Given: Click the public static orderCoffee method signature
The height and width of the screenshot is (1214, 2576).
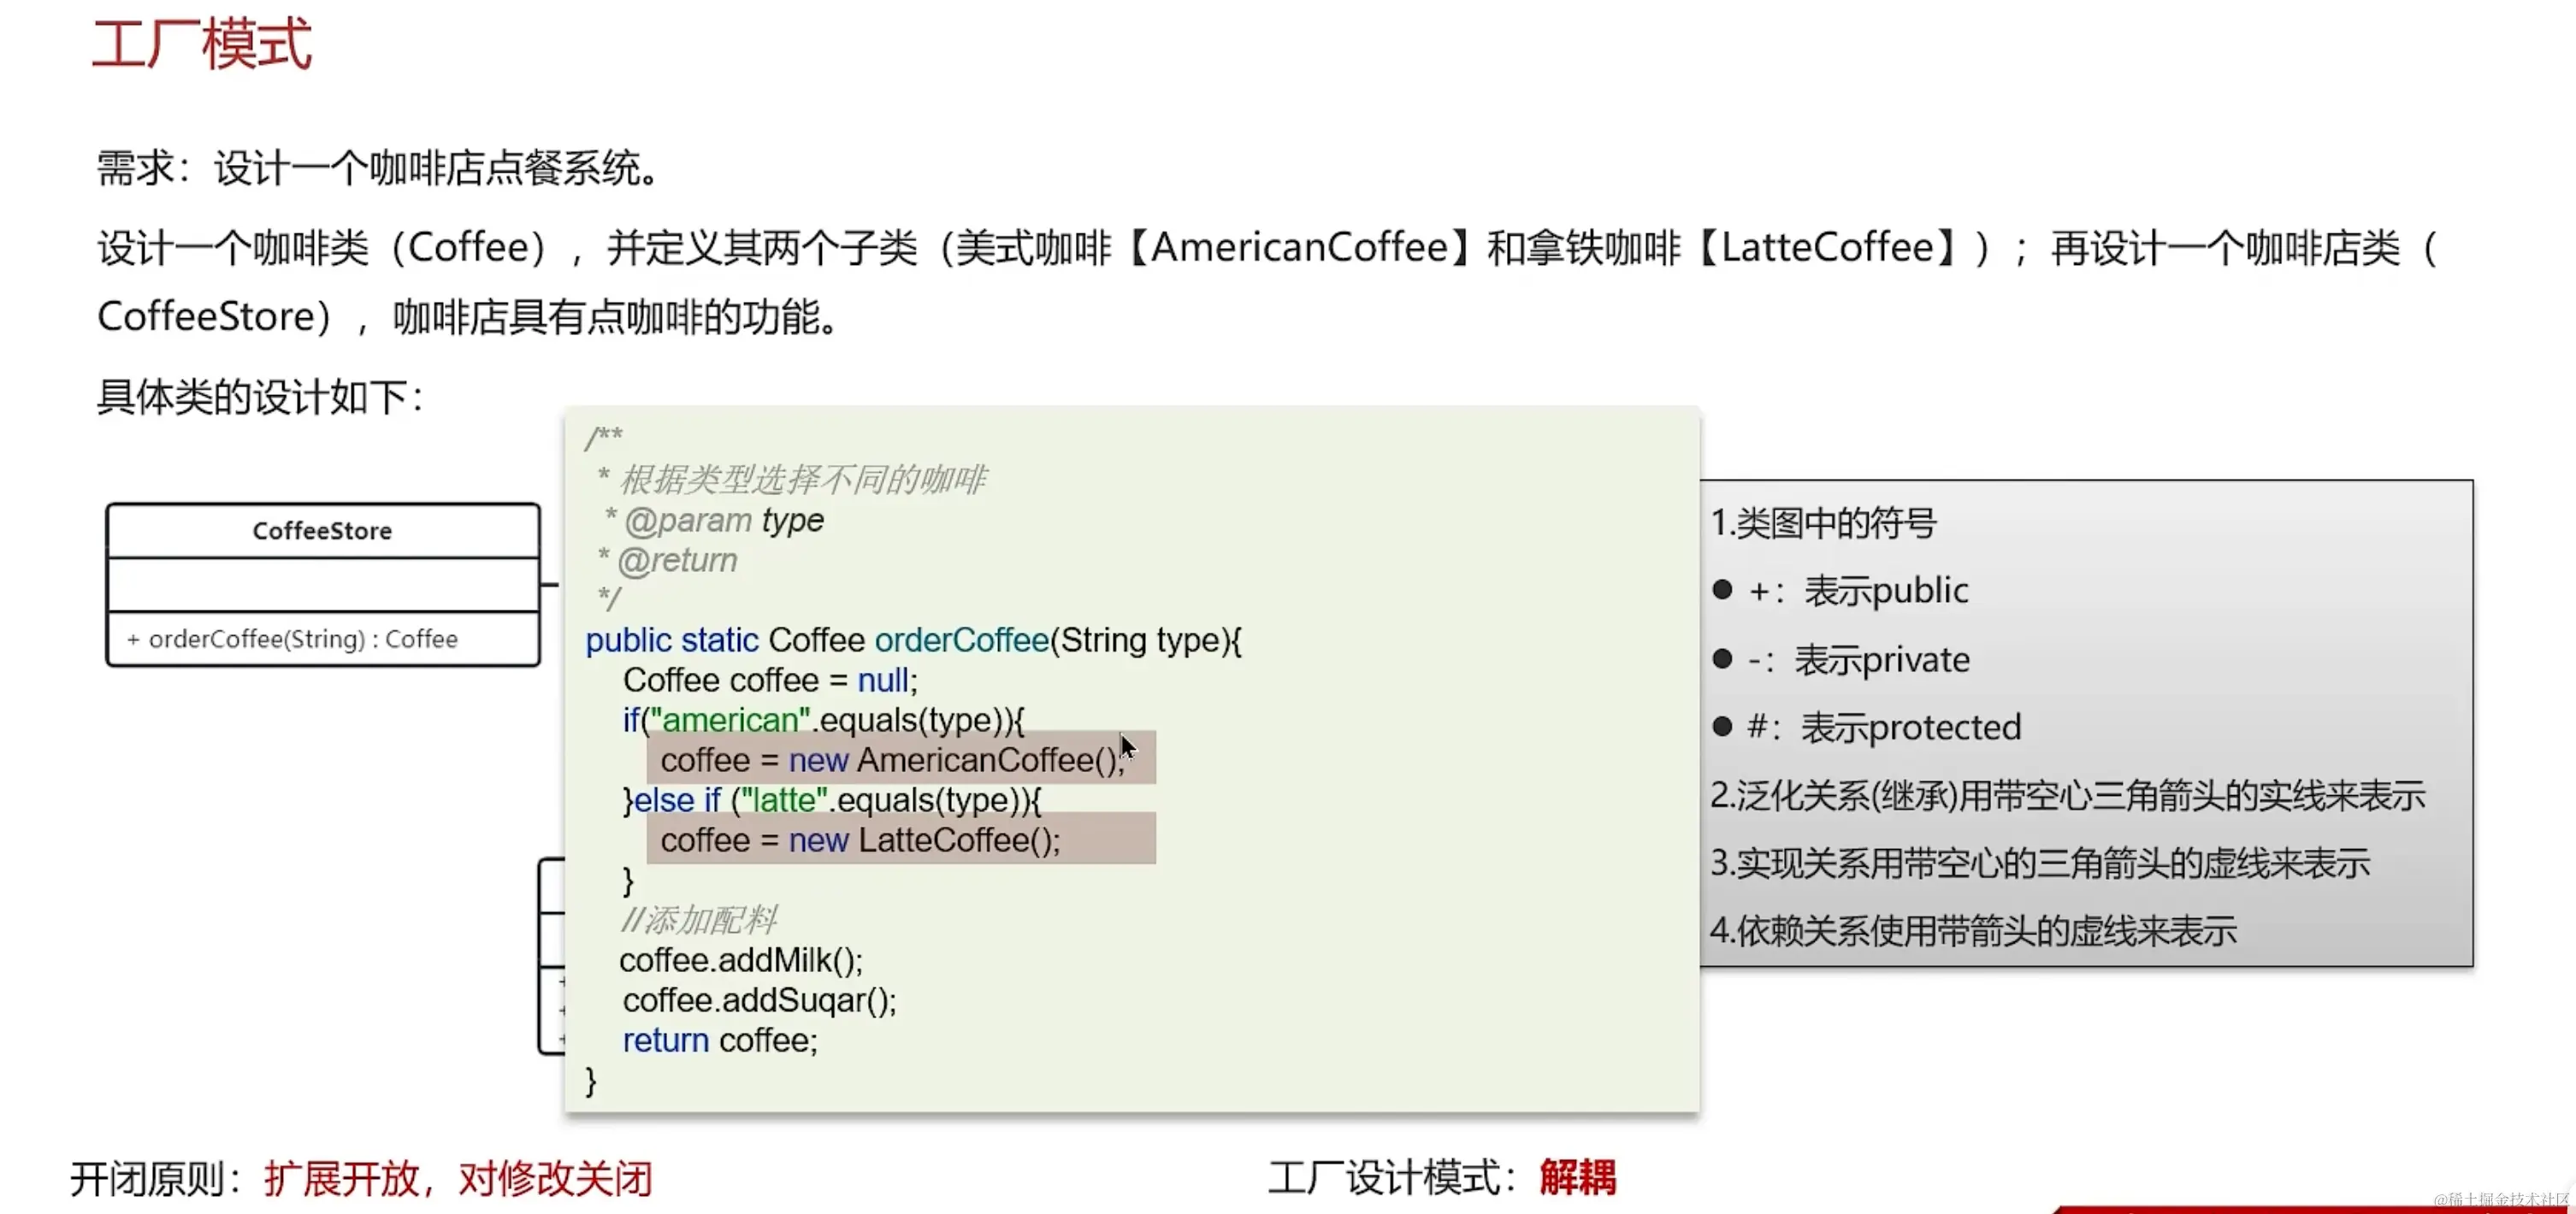Looking at the screenshot, I should point(912,640).
